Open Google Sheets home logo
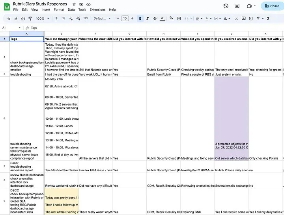Image resolution: width=284 pixels, height=215 pixels. click(x=7, y=7)
